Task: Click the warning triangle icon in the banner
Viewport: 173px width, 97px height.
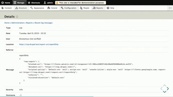Action: pyautogui.click(x=57, y=3)
